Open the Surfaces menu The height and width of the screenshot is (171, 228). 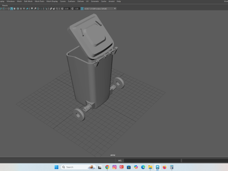point(72,1)
